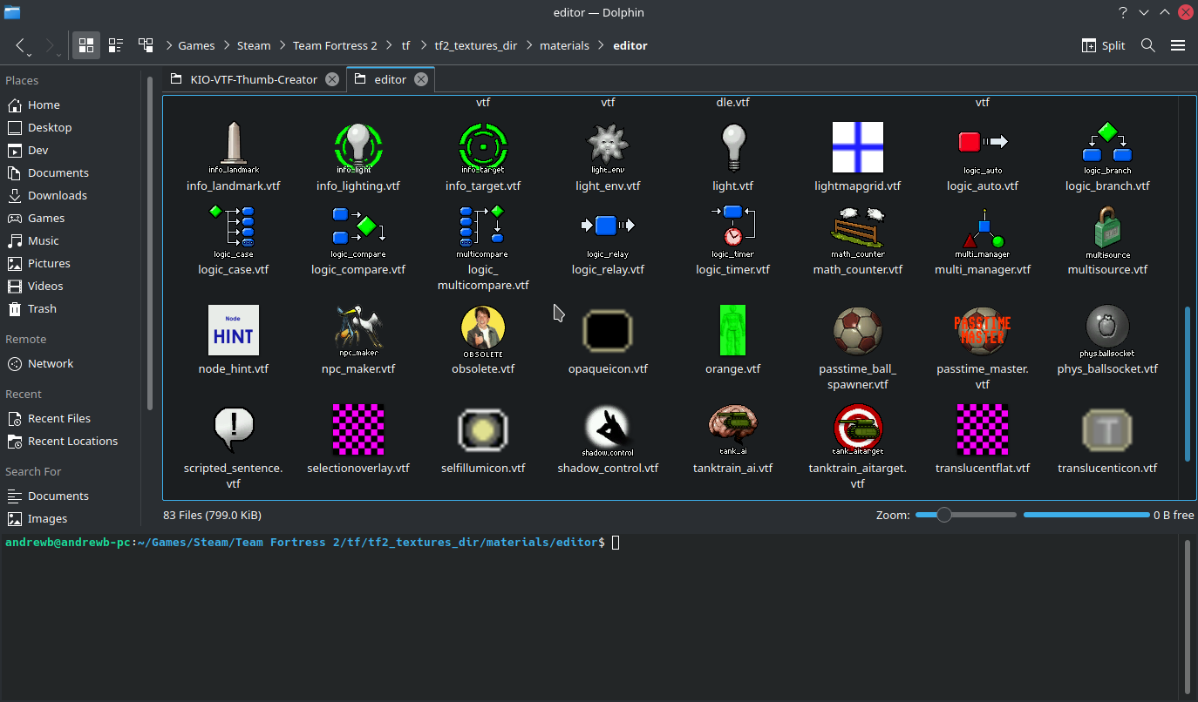Select the editor tab

[390, 79]
